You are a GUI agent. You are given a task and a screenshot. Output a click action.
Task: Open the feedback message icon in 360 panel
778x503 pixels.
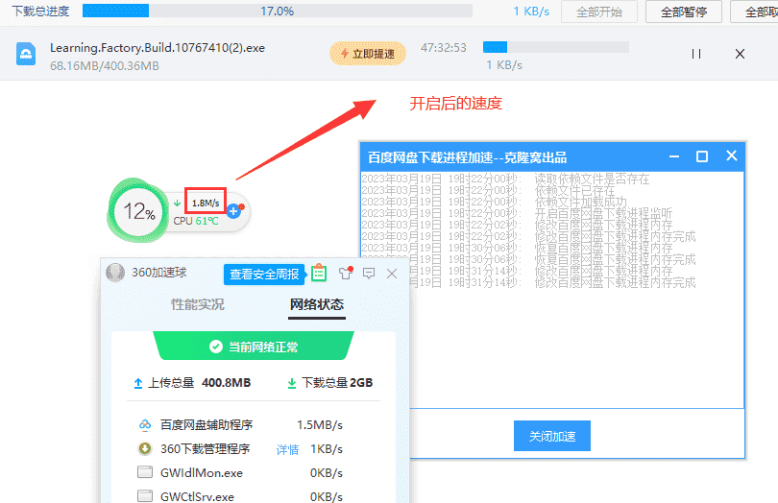pyautogui.click(x=369, y=274)
